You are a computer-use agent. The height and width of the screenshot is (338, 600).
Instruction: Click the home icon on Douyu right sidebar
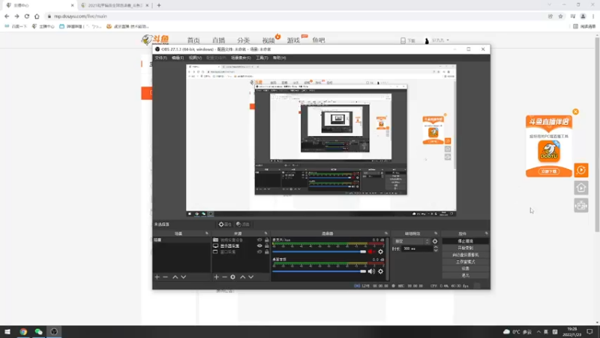tap(580, 188)
